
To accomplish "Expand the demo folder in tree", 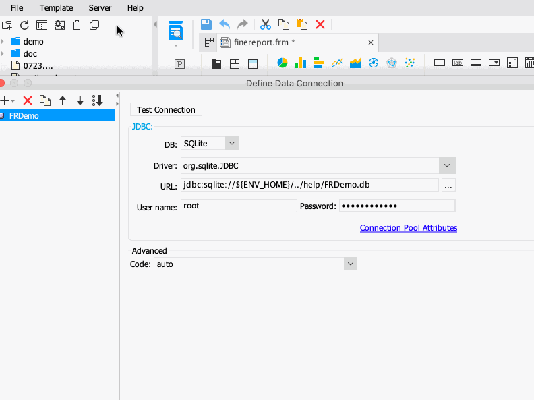I will pos(3,42).
